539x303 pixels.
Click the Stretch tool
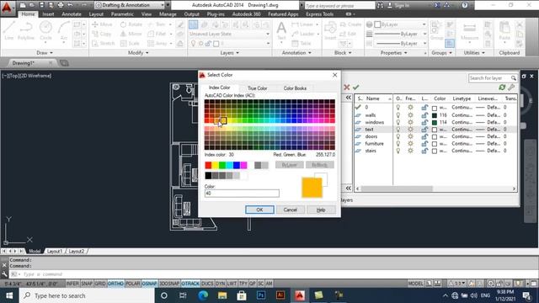pyautogui.click(x=103, y=43)
